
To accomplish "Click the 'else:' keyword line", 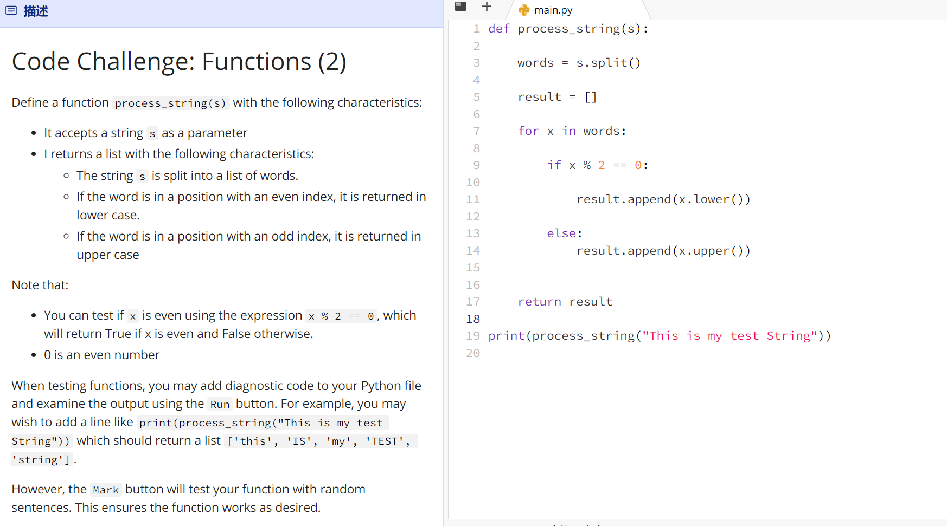I will 564,233.
